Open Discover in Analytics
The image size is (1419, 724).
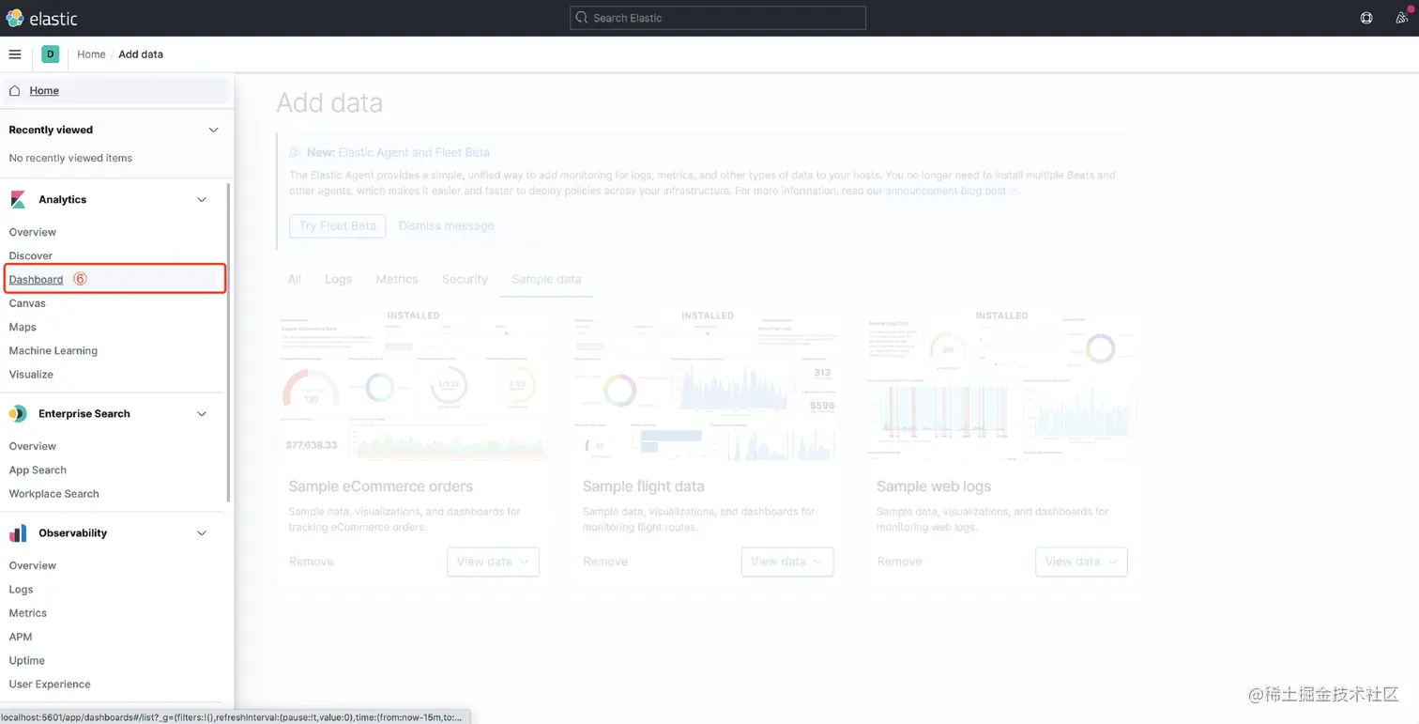coord(31,255)
